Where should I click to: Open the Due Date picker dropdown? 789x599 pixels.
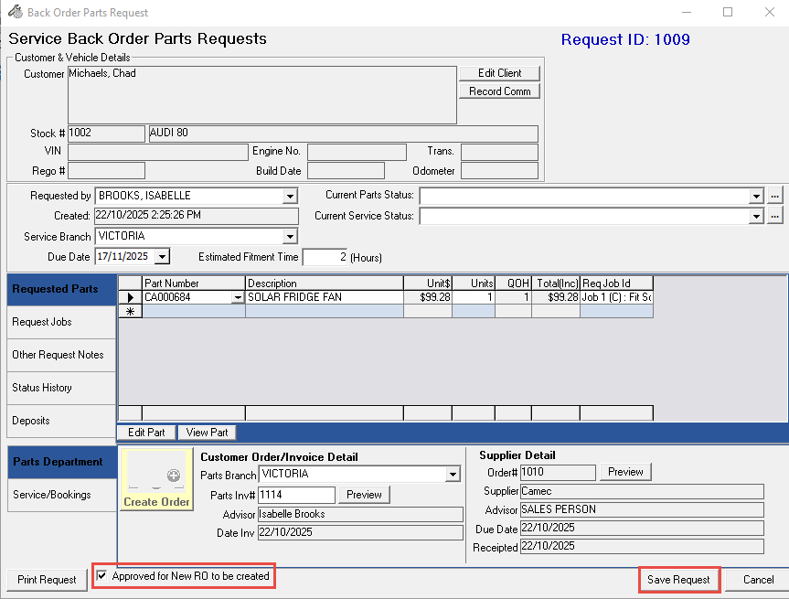(162, 257)
